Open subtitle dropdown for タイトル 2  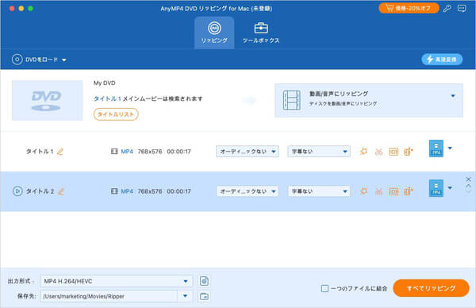(x=319, y=191)
